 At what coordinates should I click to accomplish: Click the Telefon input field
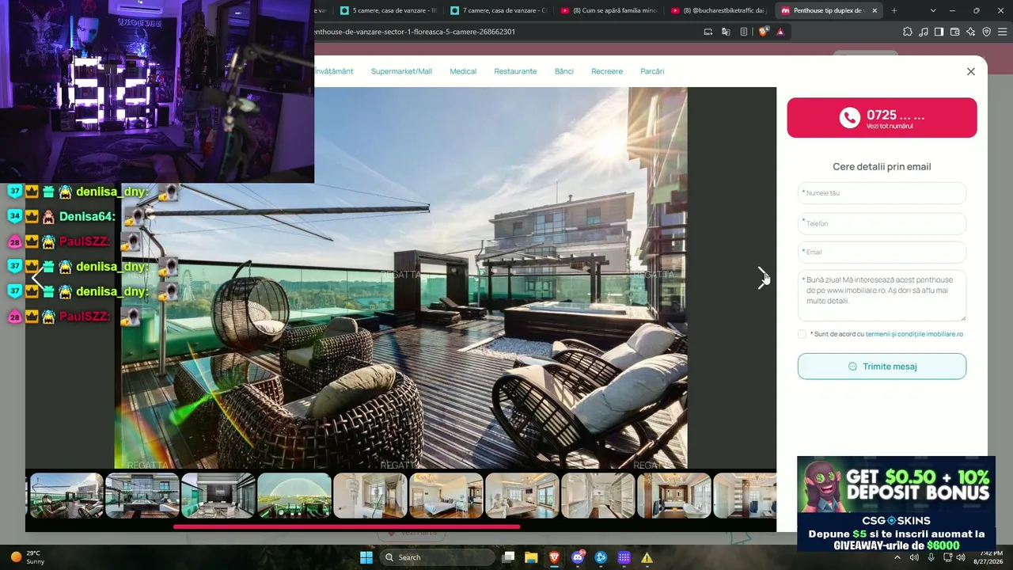(882, 223)
